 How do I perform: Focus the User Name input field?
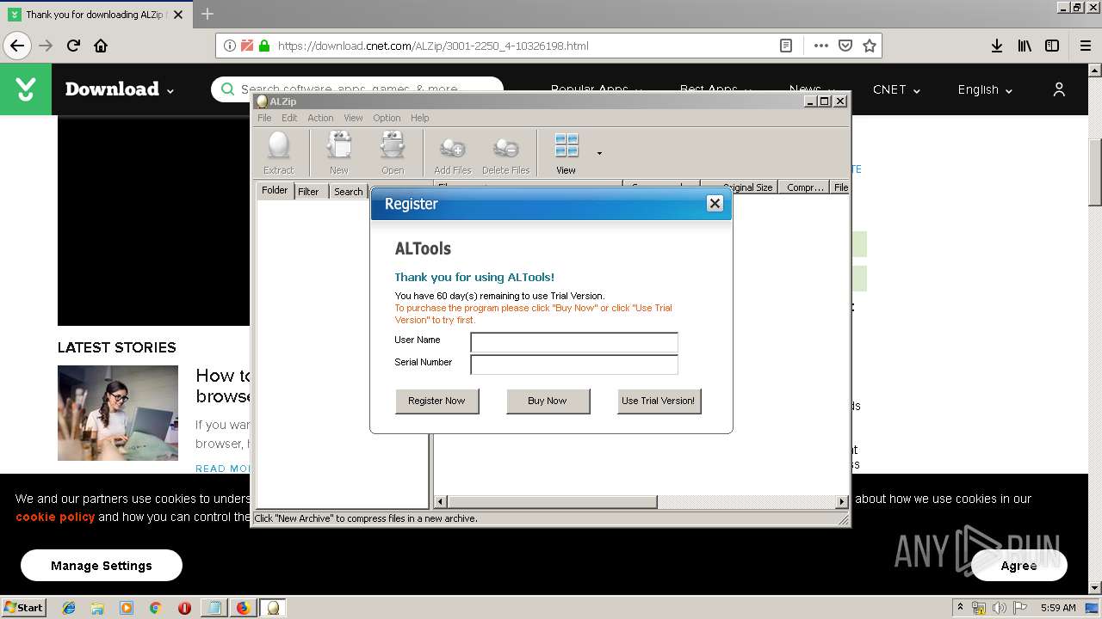(574, 342)
